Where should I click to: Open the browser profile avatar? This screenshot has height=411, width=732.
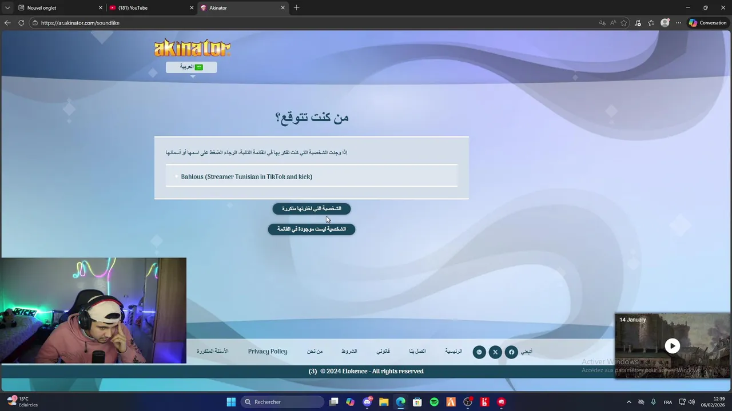(665, 23)
